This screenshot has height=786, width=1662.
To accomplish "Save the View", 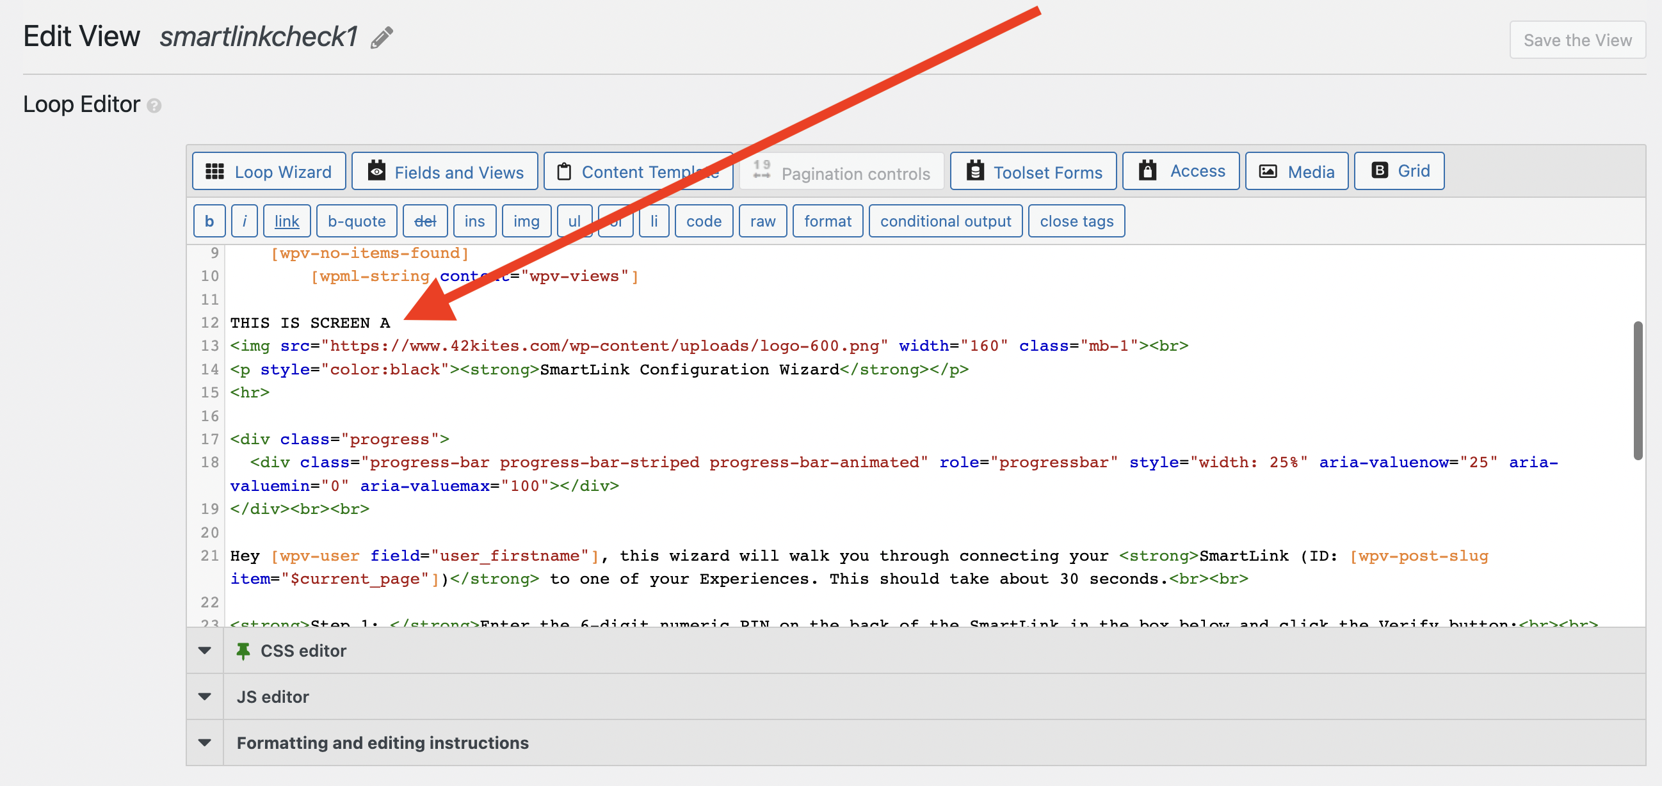I will click(x=1577, y=40).
